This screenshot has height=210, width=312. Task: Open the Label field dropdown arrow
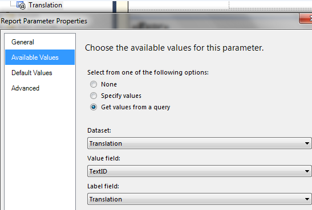click(307, 199)
